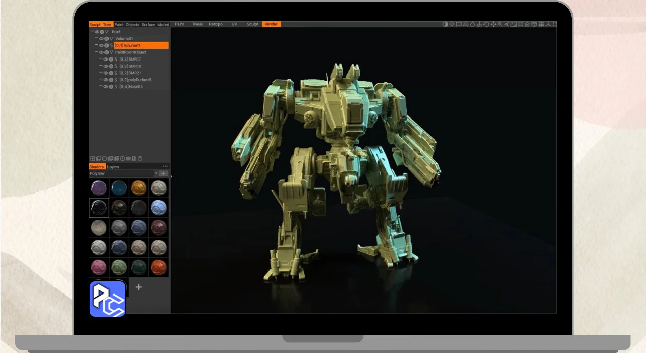Collapse the Root node in Sculpt Tree
The height and width of the screenshot is (353, 646).
pos(92,32)
